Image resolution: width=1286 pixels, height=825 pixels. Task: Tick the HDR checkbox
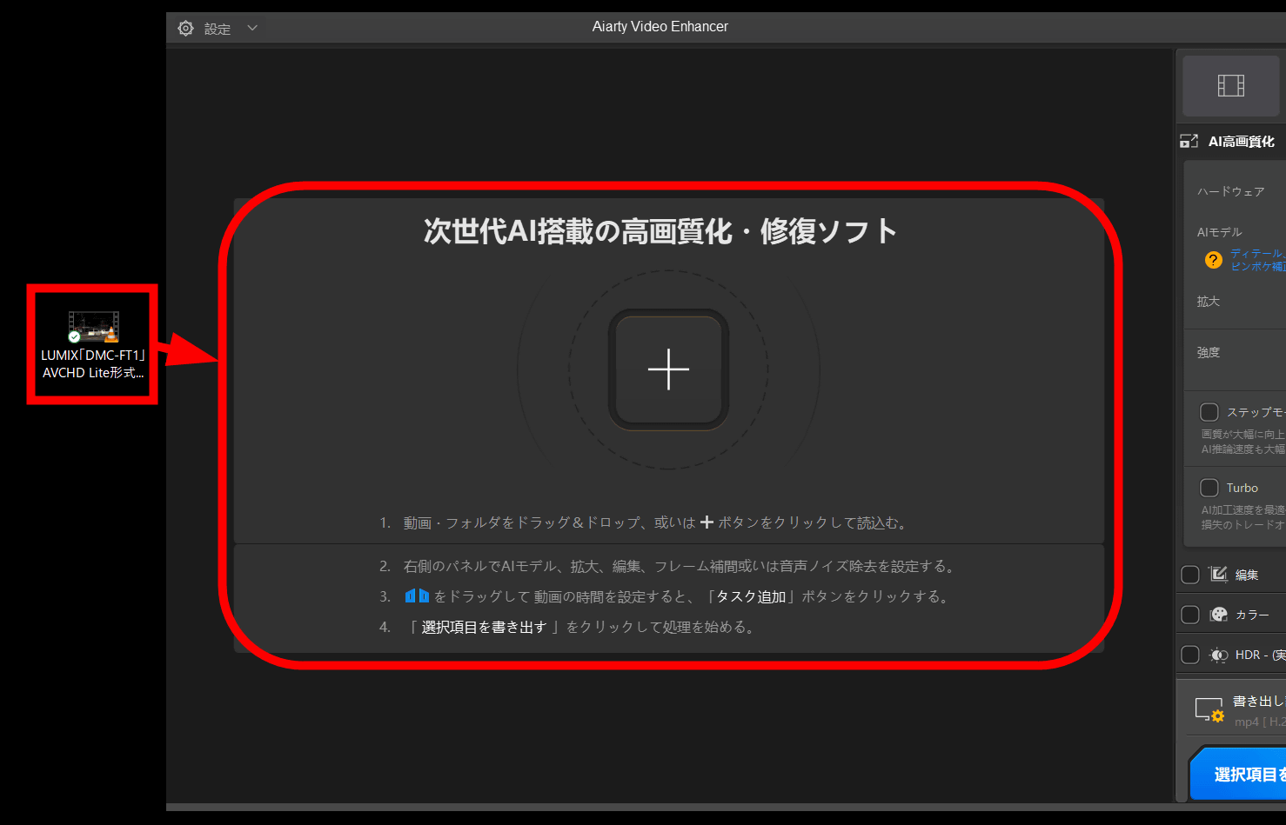pos(1190,655)
